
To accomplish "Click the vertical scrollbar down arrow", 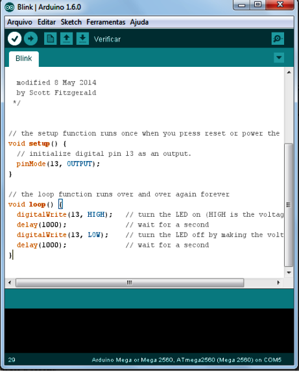I will (x=289, y=273).
